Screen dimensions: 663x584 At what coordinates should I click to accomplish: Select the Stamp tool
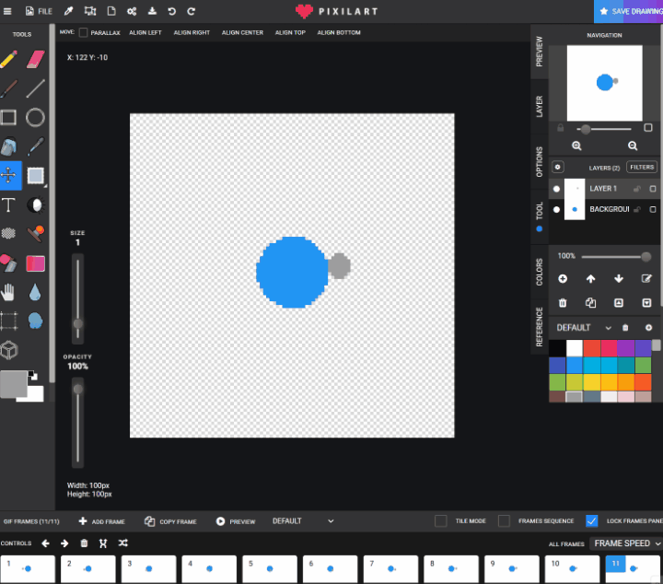tap(36, 233)
